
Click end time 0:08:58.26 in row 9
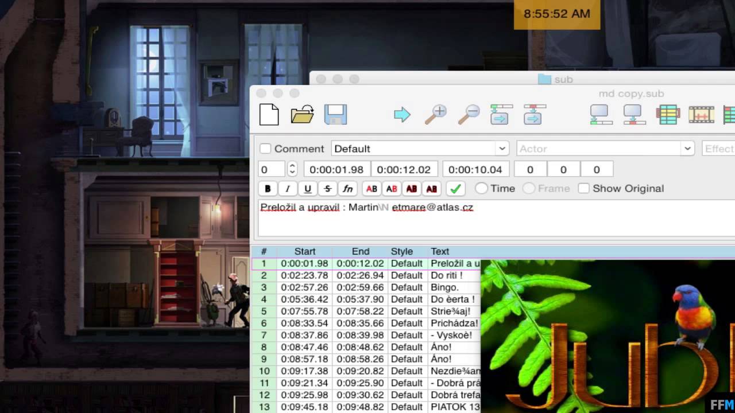point(360,359)
